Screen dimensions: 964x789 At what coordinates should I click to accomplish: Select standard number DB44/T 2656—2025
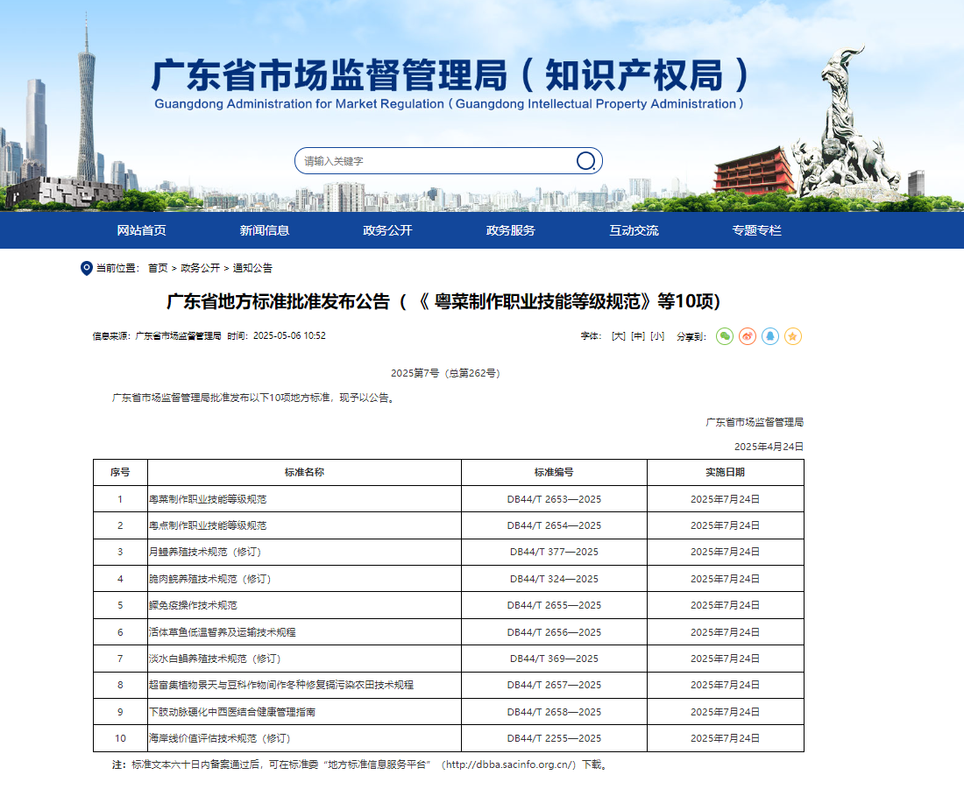(554, 632)
